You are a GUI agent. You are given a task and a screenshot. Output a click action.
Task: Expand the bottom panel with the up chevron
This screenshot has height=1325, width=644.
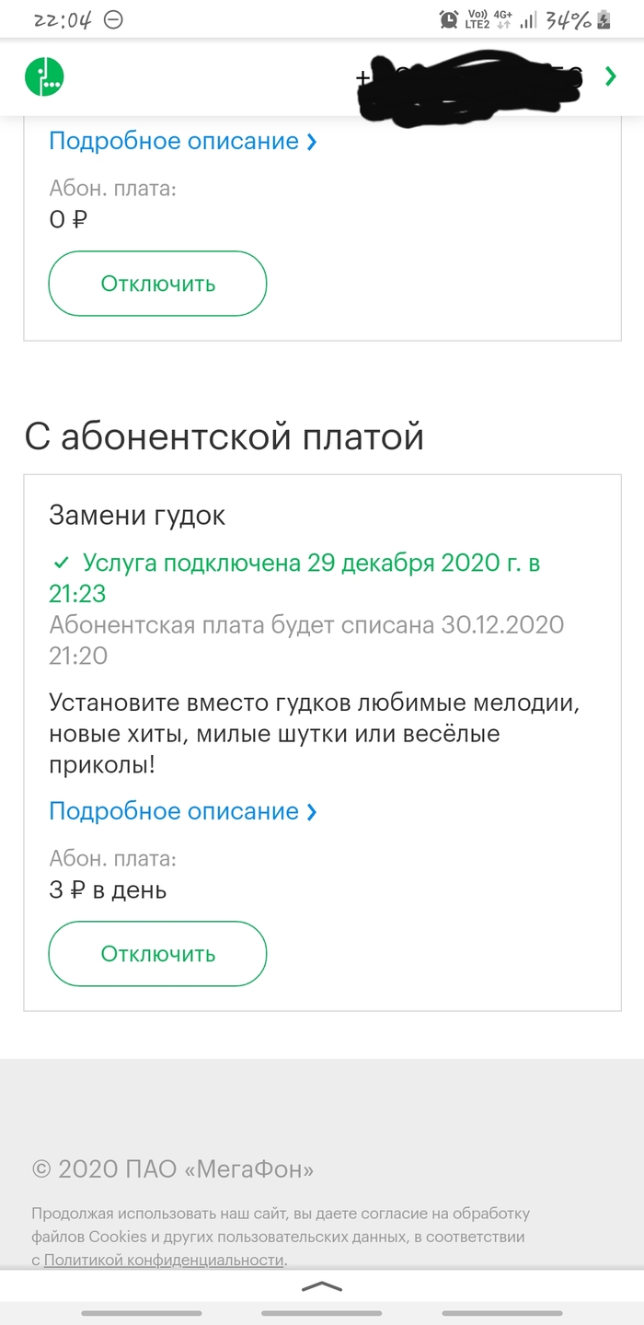321,1286
